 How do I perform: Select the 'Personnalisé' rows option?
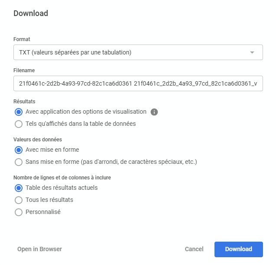19,212
